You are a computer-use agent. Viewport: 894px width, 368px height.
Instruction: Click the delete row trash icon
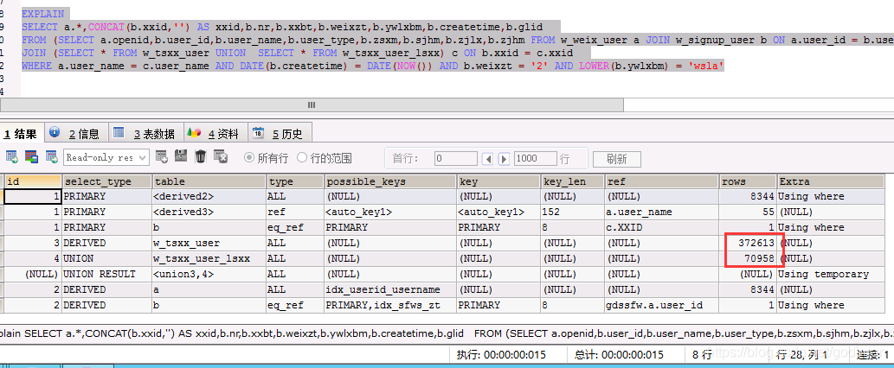[x=200, y=157]
